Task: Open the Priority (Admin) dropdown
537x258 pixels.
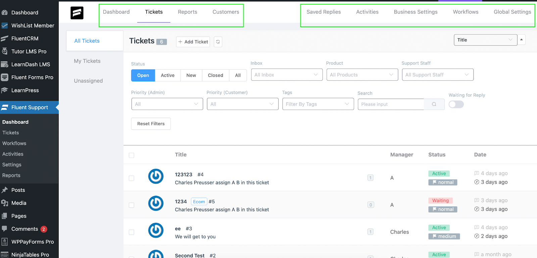Action: [167, 104]
